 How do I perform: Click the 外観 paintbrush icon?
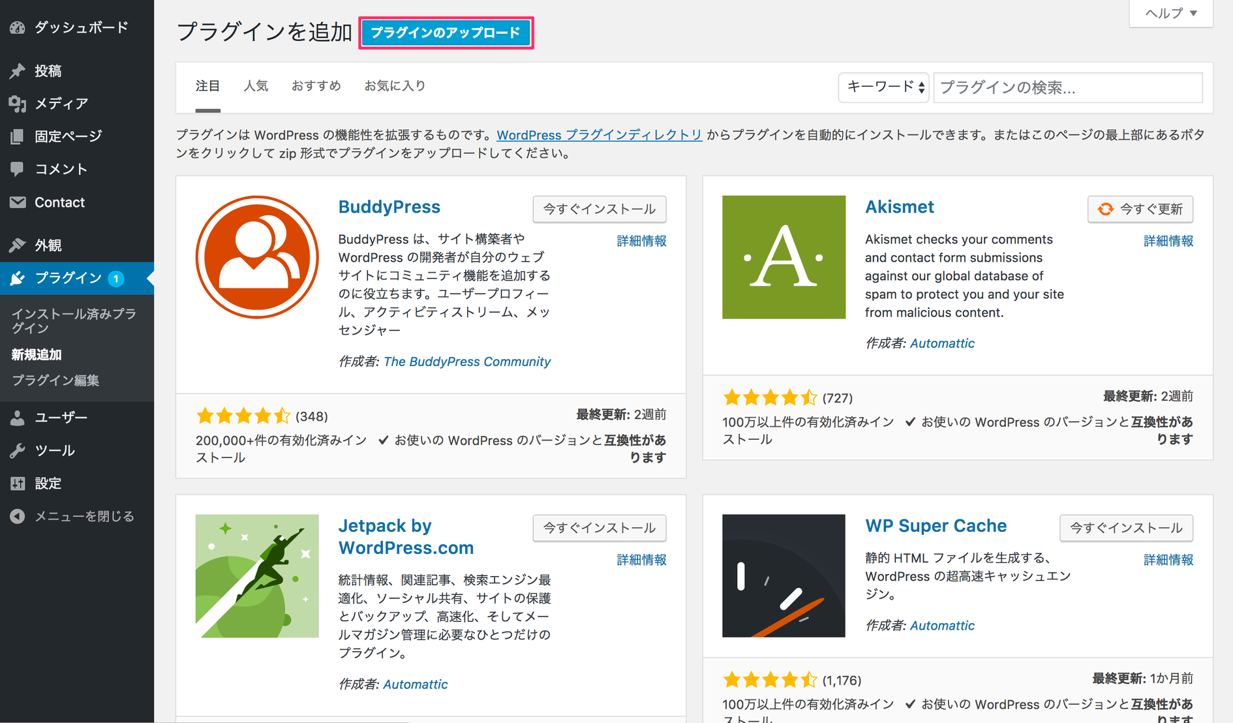(x=18, y=245)
